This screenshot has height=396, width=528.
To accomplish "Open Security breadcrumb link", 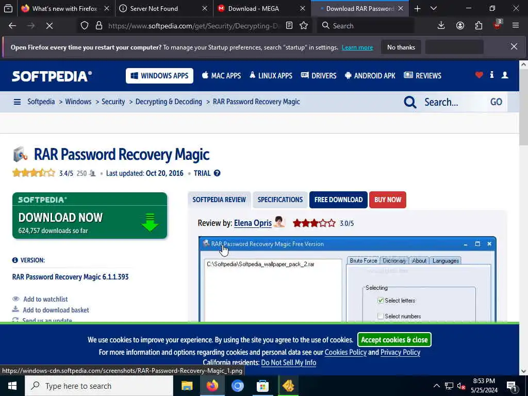I will [x=113, y=102].
